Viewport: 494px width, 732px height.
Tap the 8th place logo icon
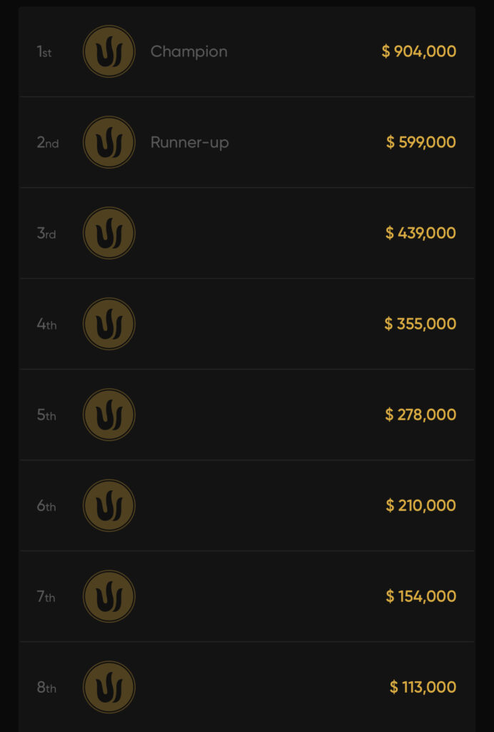tap(109, 687)
